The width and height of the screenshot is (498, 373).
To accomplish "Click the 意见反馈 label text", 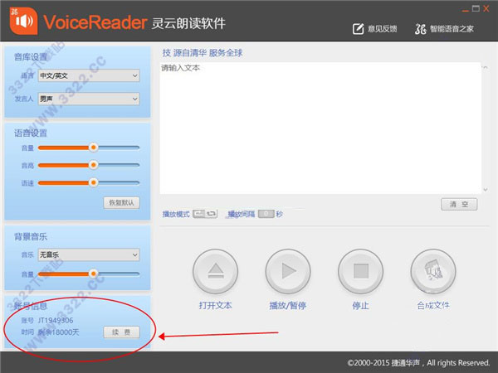I will click(383, 29).
